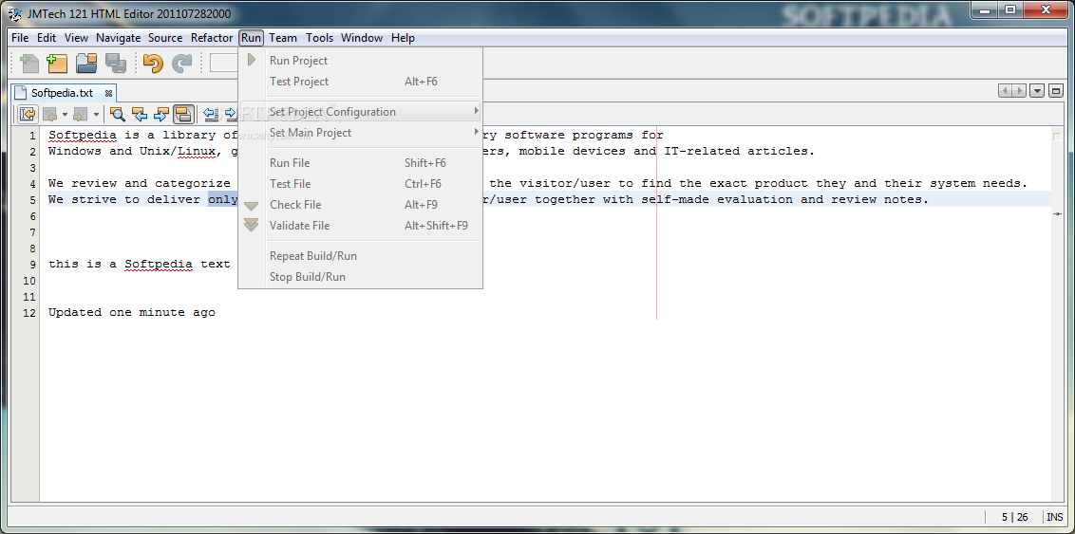Show the opened documents list dropdown
The height and width of the screenshot is (534, 1075).
tap(1037, 90)
